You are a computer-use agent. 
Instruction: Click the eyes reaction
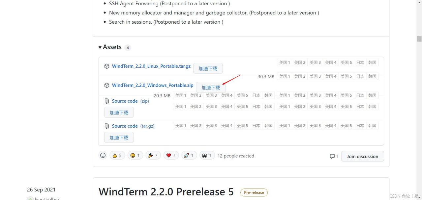coord(207,155)
